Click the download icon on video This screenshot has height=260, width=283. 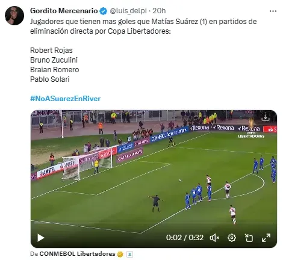click(266, 117)
